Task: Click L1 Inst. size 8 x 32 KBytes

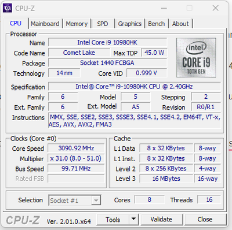Action: click(166, 158)
